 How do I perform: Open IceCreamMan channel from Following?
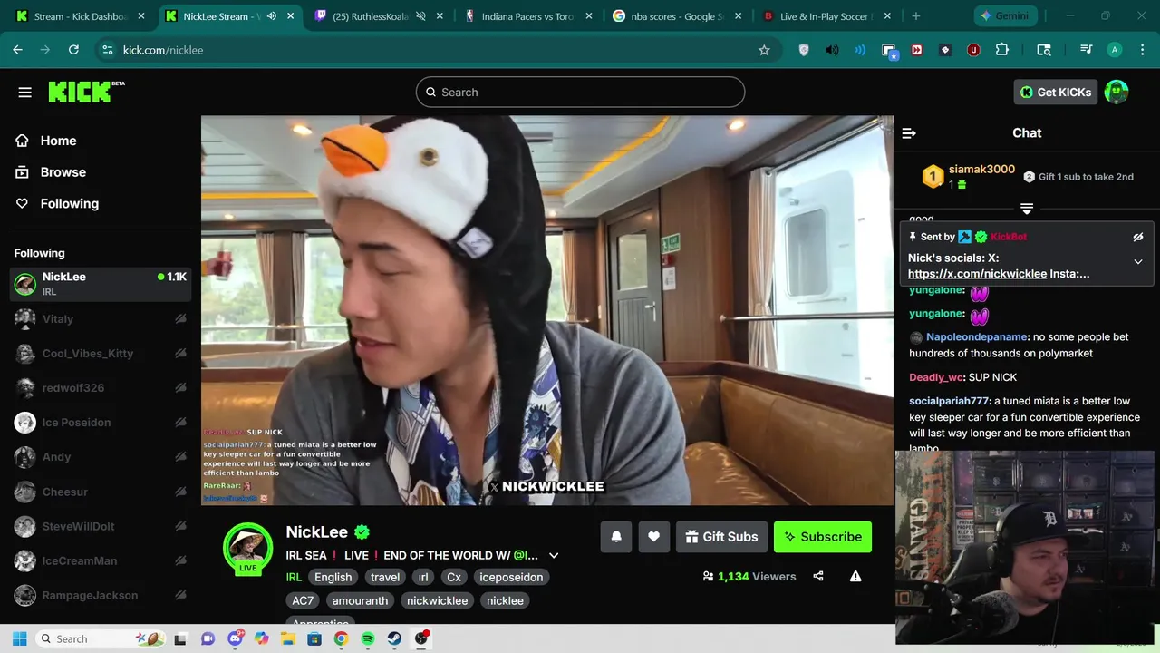(101, 560)
